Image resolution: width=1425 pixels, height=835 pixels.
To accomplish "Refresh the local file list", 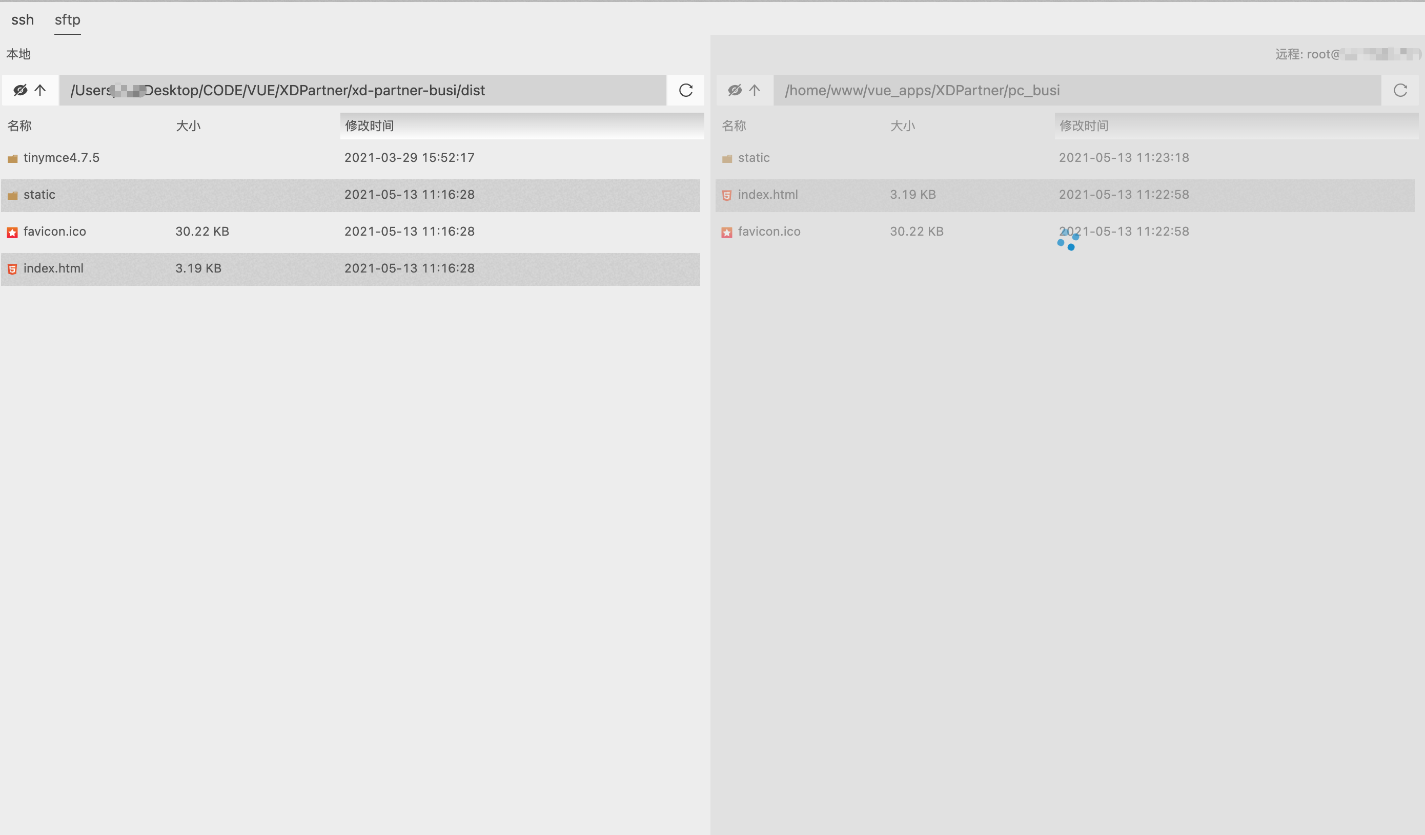I will pyautogui.click(x=685, y=90).
